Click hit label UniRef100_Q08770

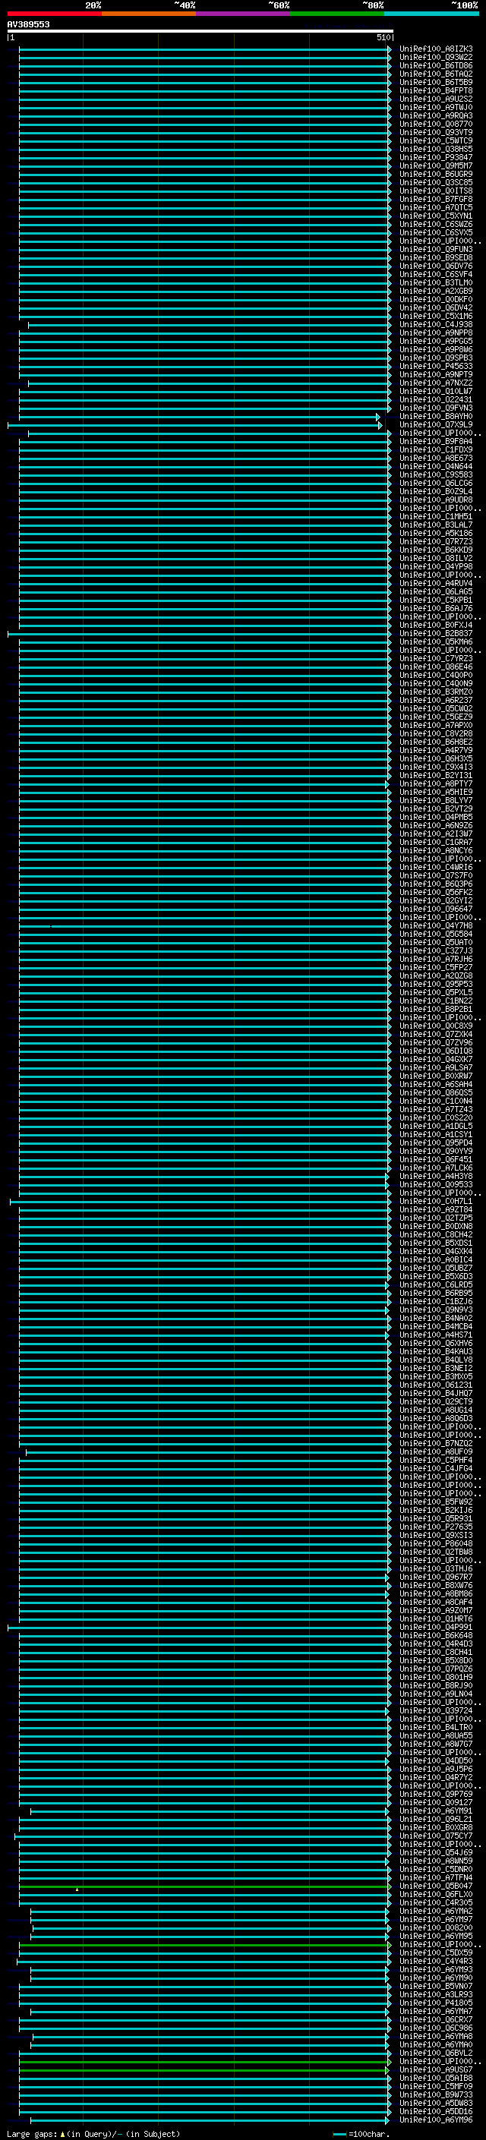click(x=435, y=124)
